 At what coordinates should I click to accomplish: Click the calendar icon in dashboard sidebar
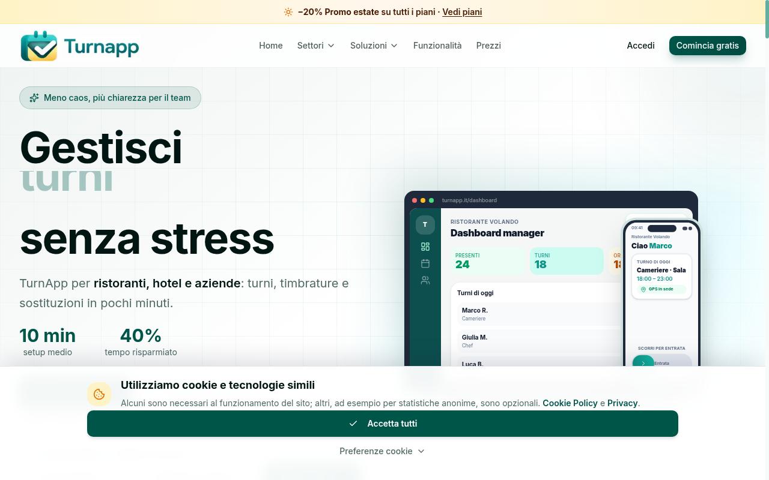pos(425,263)
